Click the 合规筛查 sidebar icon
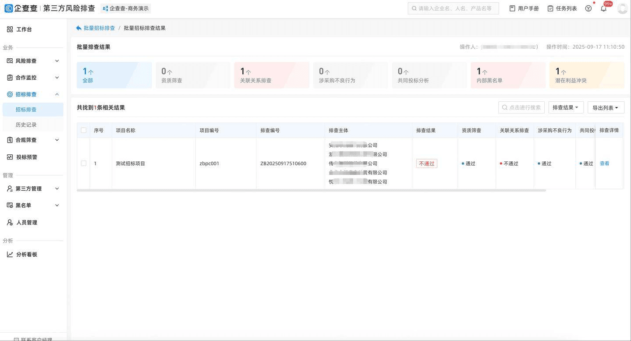The height and width of the screenshot is (341, 631). point(10,140)
